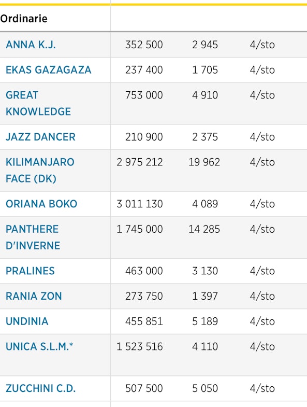This screenshot has width=307, height=407.
Task: Select the 14 285 value cell
Action: tap(204, 229)
